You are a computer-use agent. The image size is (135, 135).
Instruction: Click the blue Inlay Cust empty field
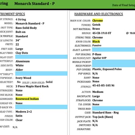(x=42, y=57)
